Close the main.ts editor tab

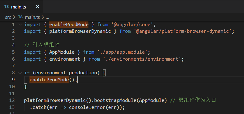tap(38, 7)
